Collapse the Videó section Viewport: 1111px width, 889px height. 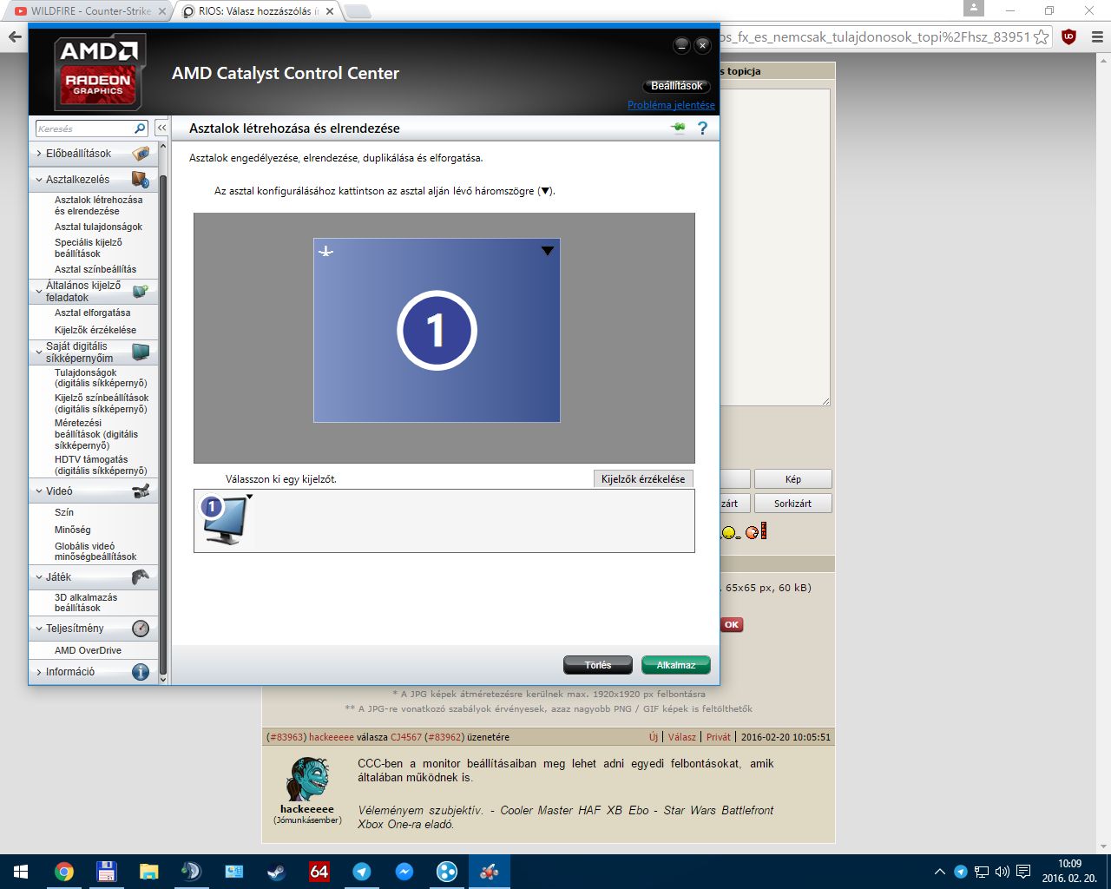click(x=39, y=491)
